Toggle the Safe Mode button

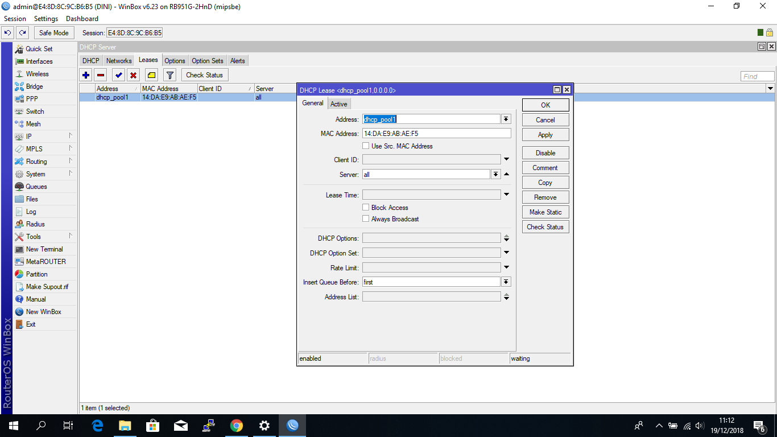(53, 33)
